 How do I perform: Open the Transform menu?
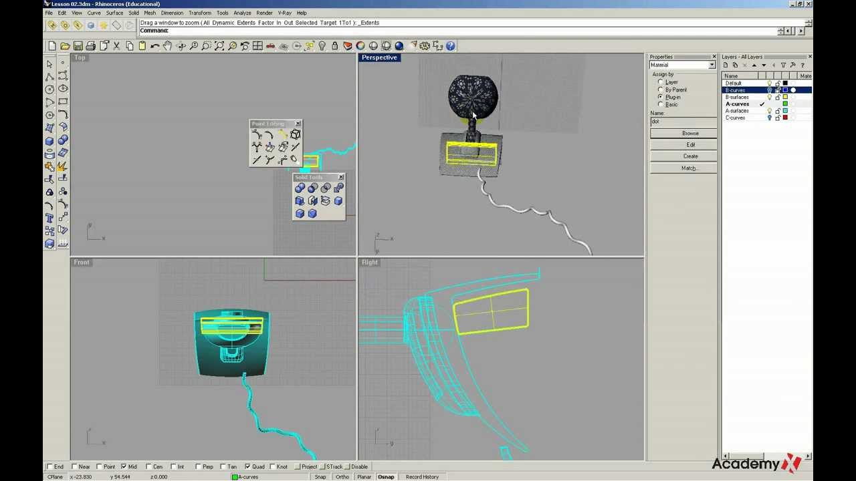pos(199,13)
